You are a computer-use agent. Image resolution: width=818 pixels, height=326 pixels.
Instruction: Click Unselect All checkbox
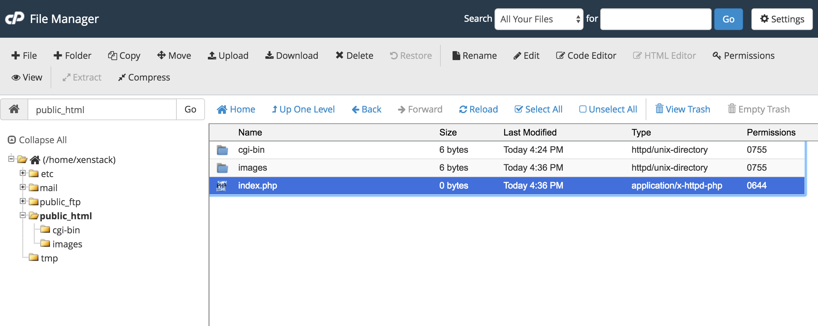[608, 109]
